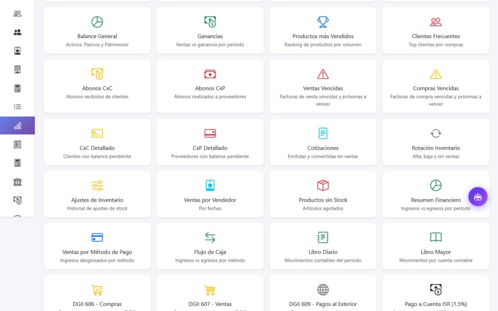Open the Balance General pie chart icon
The height and width of the screenshot is (311, 498).
click(x=97, y=22)
